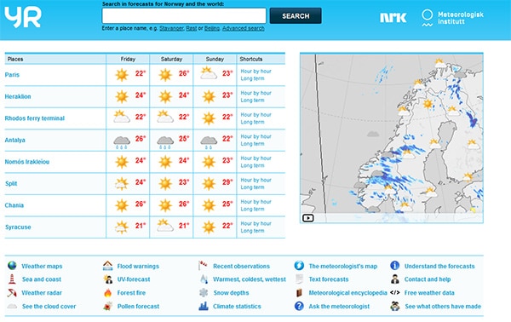
Task: Click Paris Friday sunny weather icon
Action: click(122, 75)
